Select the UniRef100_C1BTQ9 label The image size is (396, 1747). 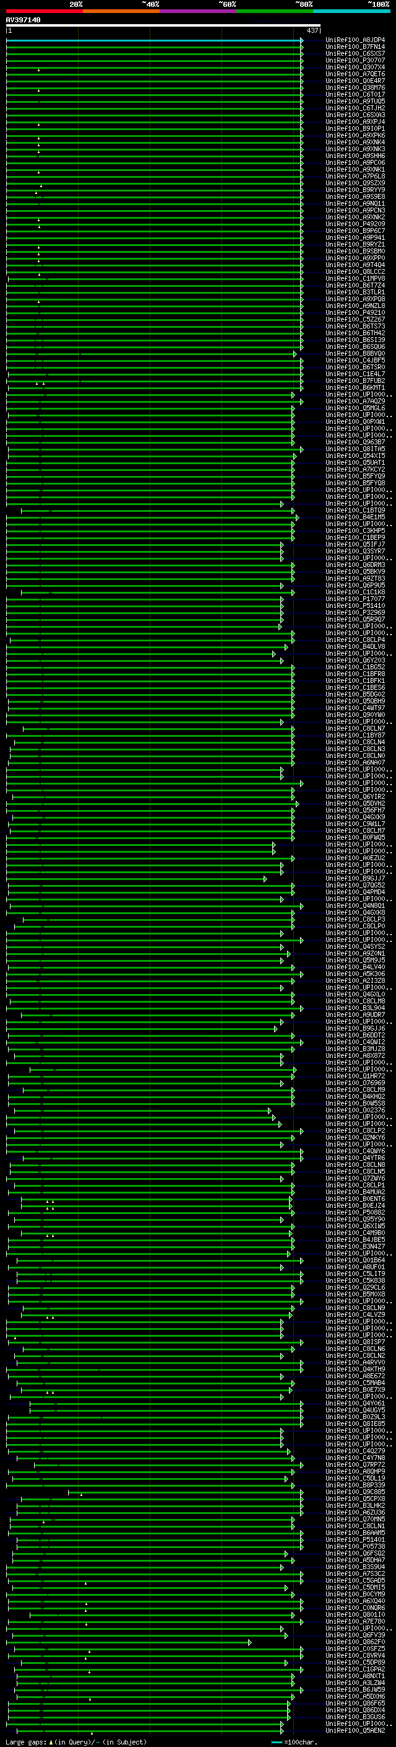pos(355,510)
